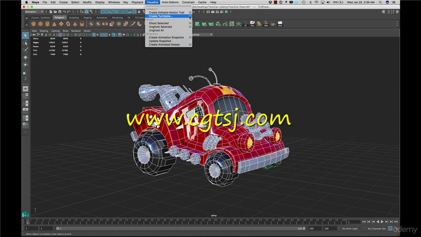Activate the Paint selection tool
421x237 pixels.
coord(25,50)
